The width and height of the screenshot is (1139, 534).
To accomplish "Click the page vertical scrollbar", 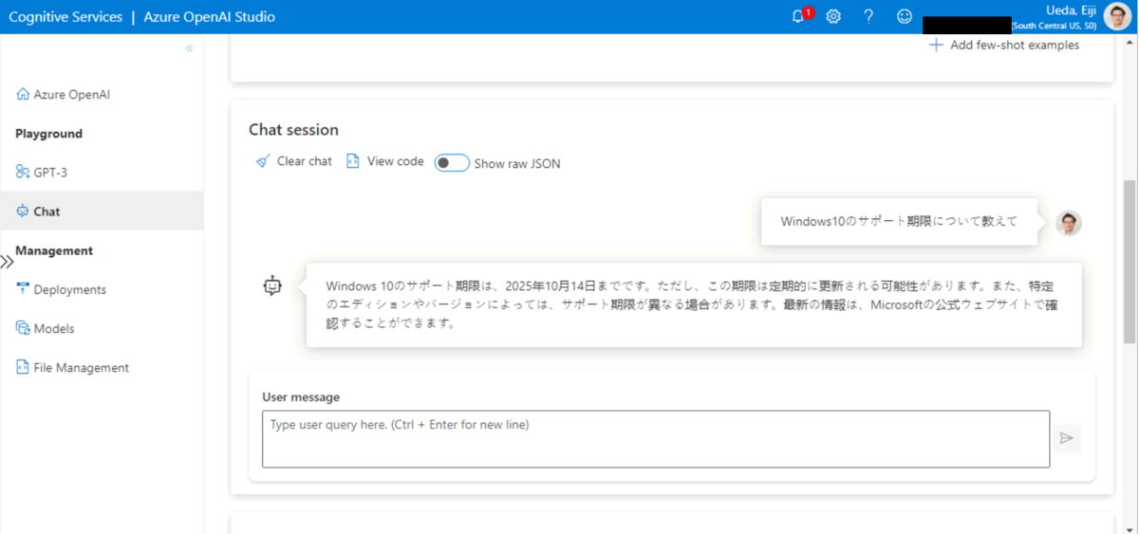I will pyautogui.click(x=1130, y=261).
